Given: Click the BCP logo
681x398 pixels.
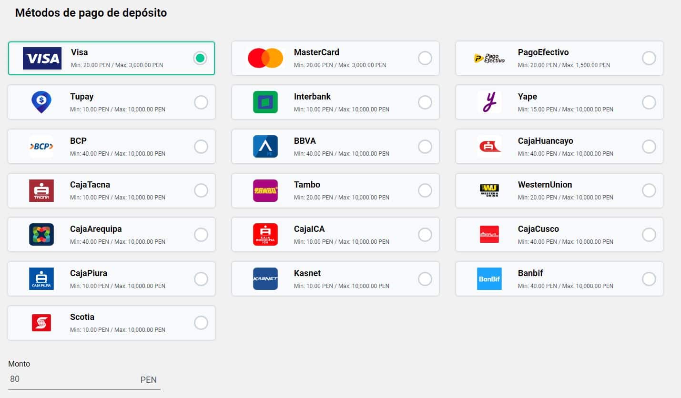Looking at the screenshot, I should coord(41,147).
